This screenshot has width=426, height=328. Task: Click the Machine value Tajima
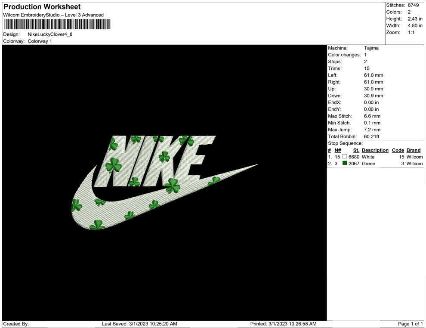pyautogui.click(x=371, y=48)
